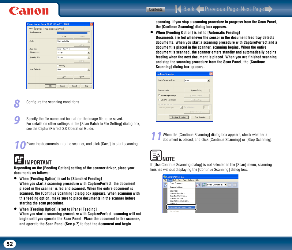Click OK in the Properties dialog

[50, 86]
